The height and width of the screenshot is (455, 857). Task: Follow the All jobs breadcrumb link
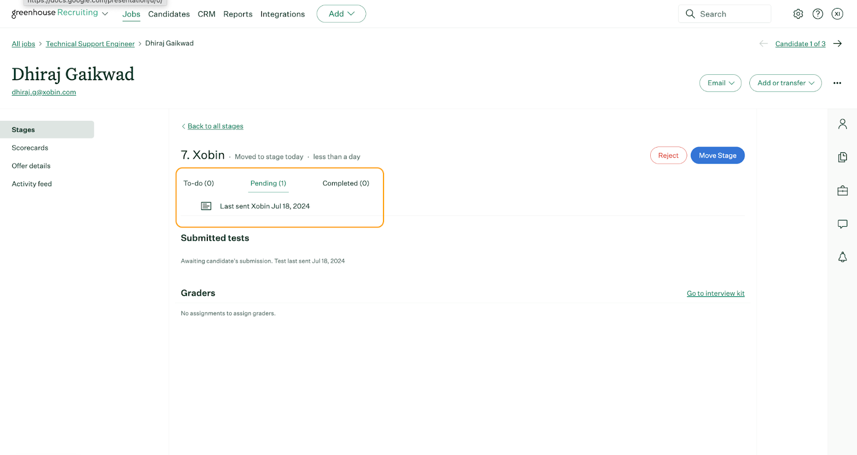[24, 44]
